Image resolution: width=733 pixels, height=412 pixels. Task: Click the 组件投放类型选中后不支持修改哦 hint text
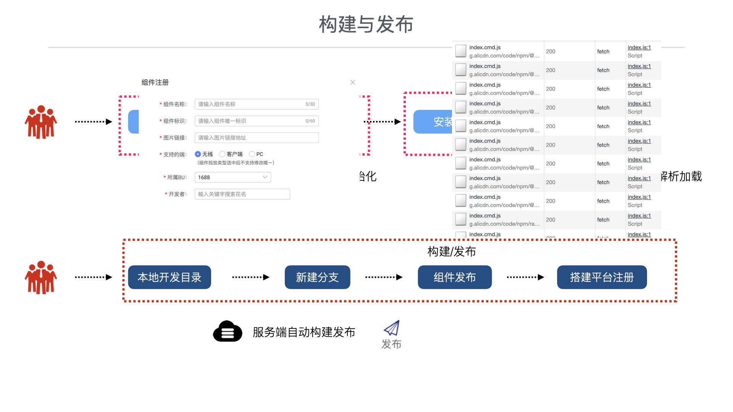[236, 163]
